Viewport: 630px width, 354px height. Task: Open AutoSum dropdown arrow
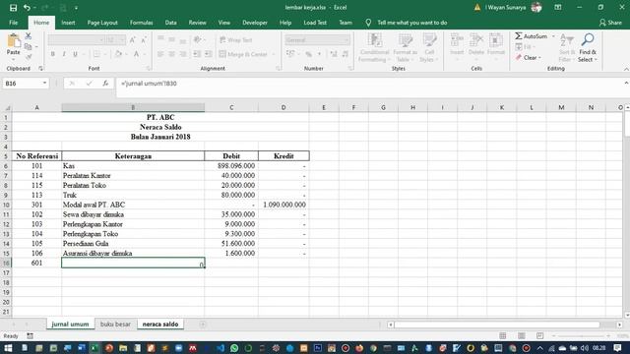coord(553,36)
